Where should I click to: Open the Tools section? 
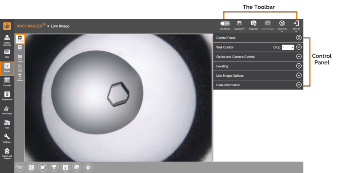pos(7,124)
